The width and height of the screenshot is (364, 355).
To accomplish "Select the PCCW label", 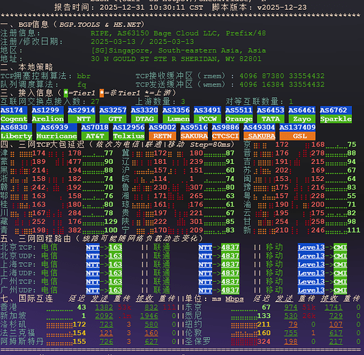I will point(207,119).
